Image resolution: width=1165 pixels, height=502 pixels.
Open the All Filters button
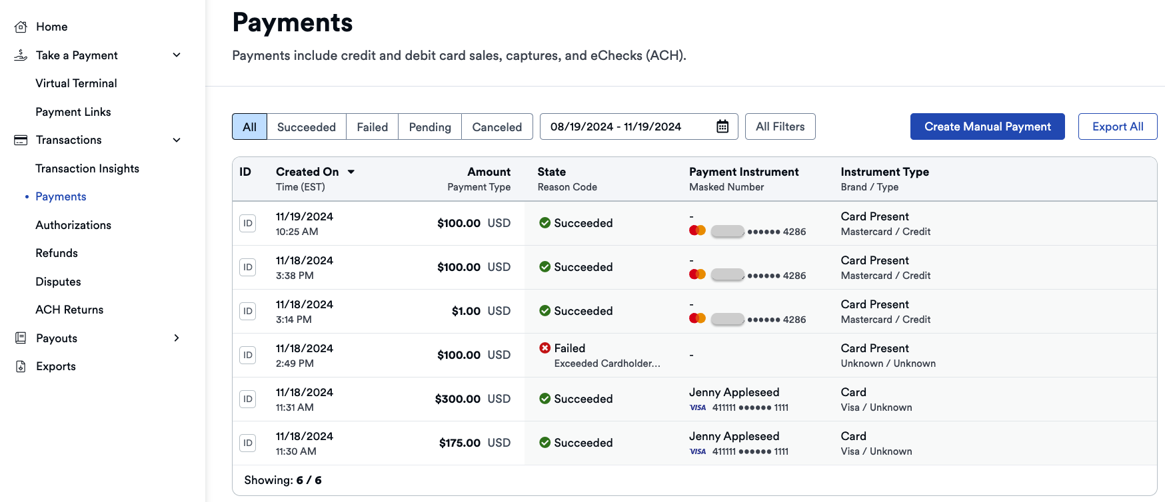pos(780,126)
